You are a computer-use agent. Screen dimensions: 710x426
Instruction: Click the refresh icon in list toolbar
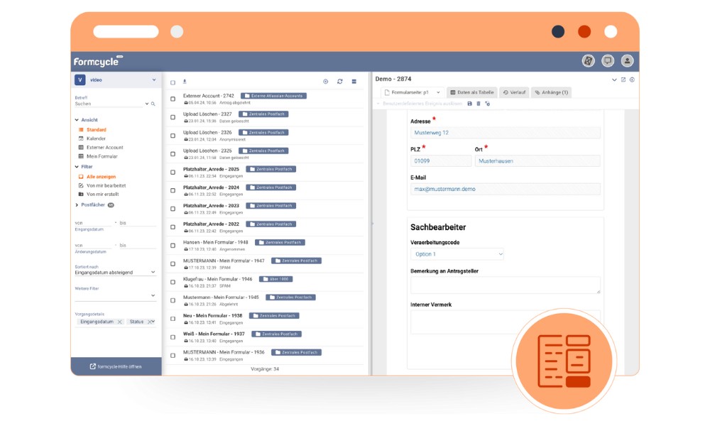click(x=340, y=82)
